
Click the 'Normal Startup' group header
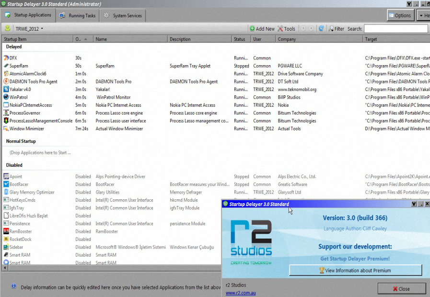[x=21, y=141]
